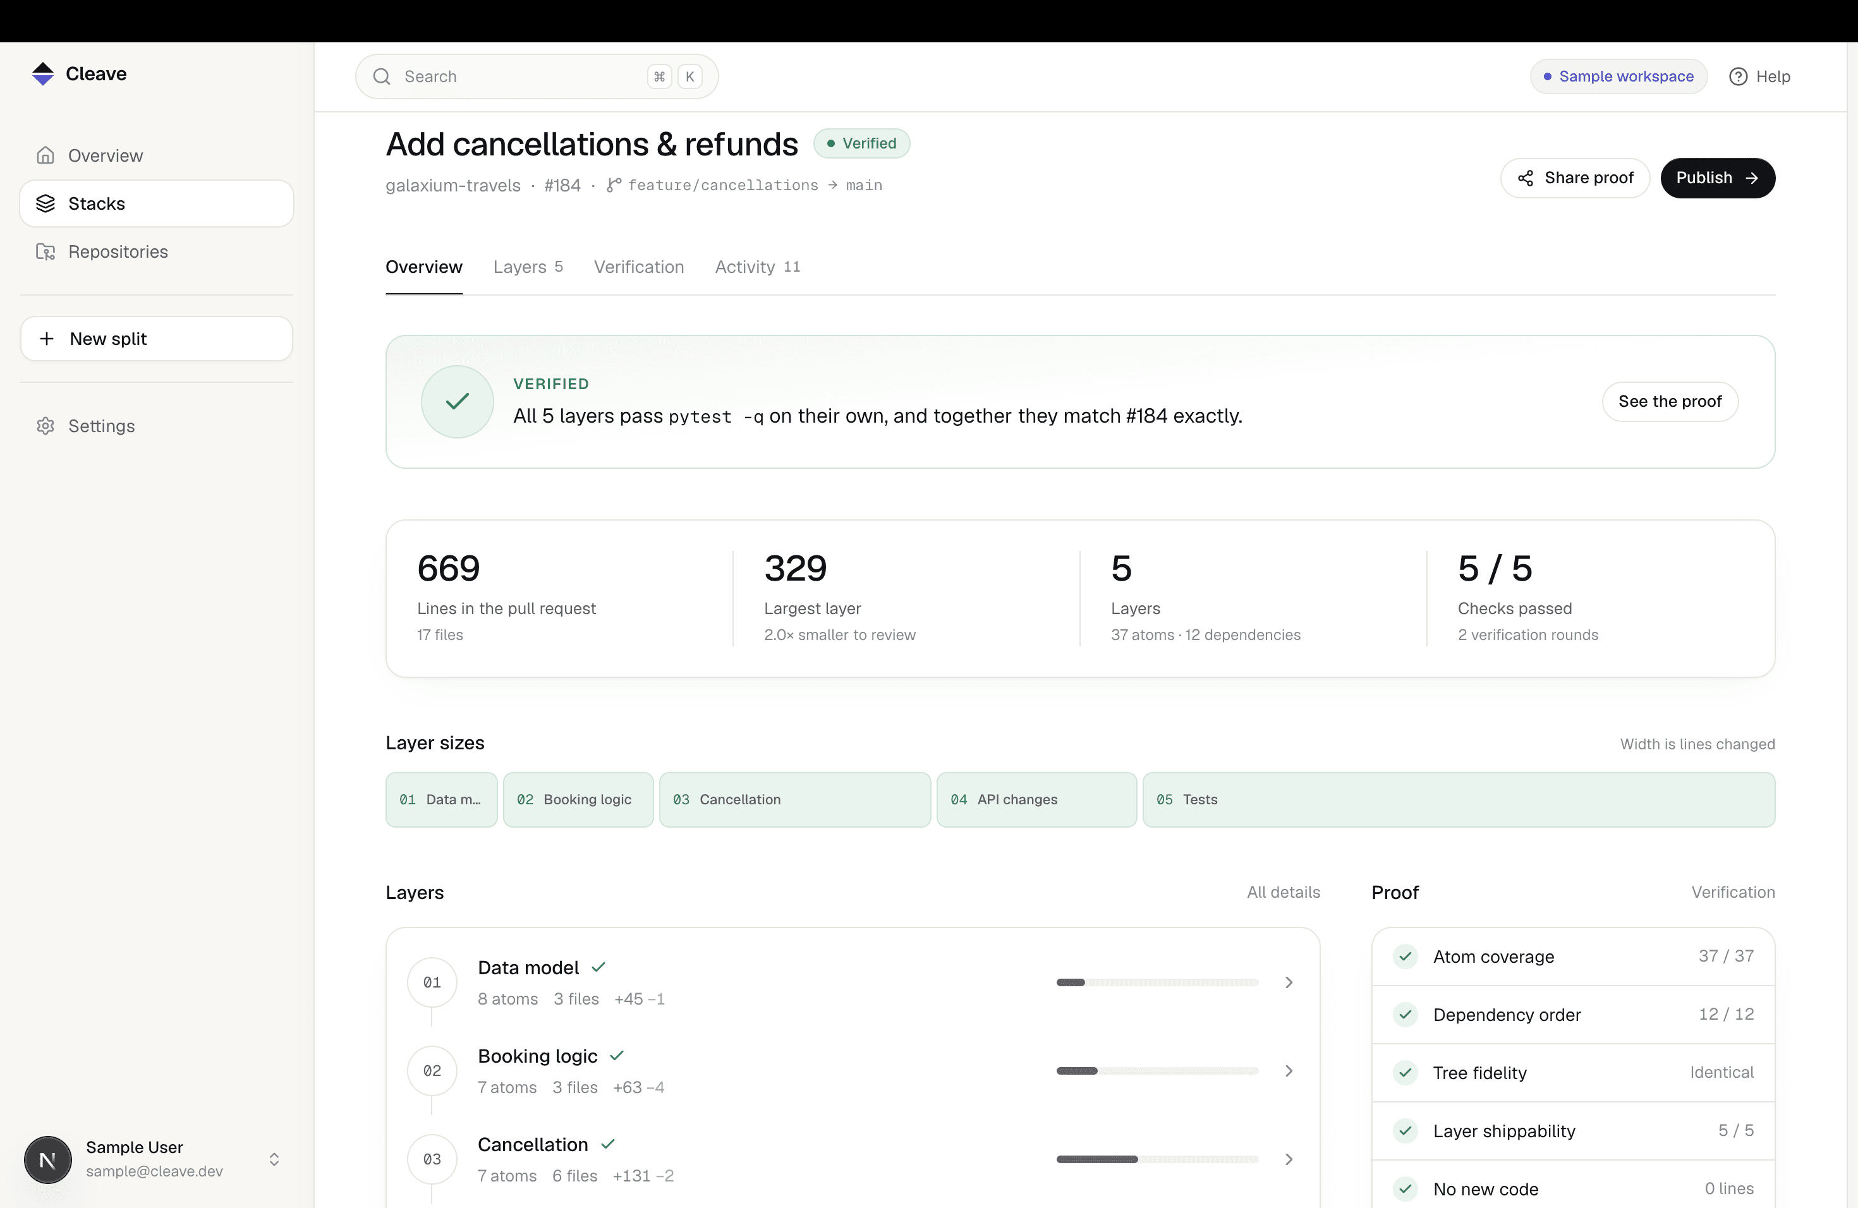Click the #184 pull request number
This screenshot has height=1208, width=1858.
pos(562,185)
